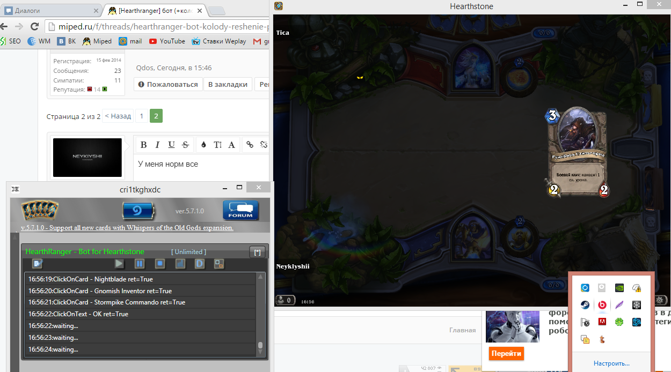Switch to '[Hearthranger] бот' browser tab
The width and height of the screenshot is (671, 372).
coord(154,10)
